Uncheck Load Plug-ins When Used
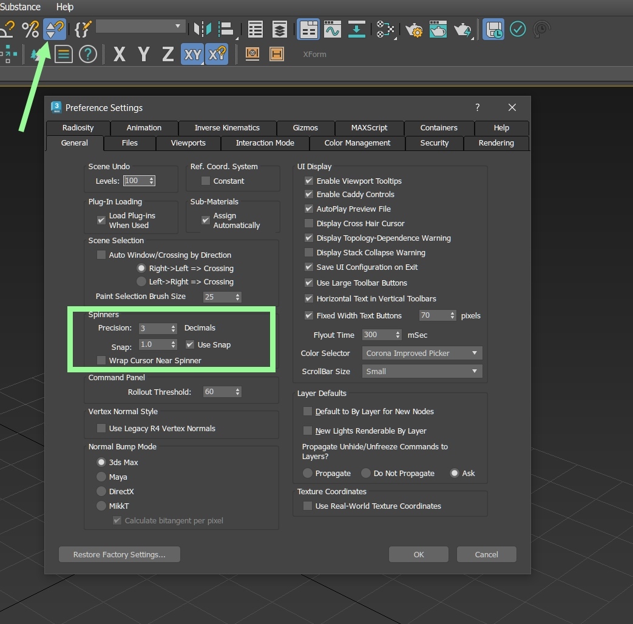This screenshot has width=633, height=624. [101, 220]
